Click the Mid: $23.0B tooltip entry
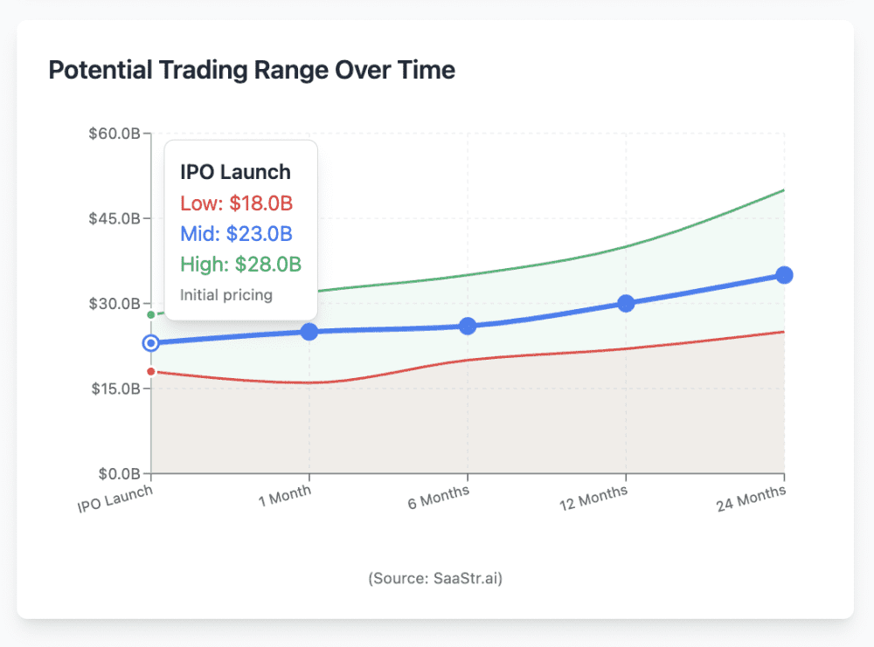 (x=236, y=234)
